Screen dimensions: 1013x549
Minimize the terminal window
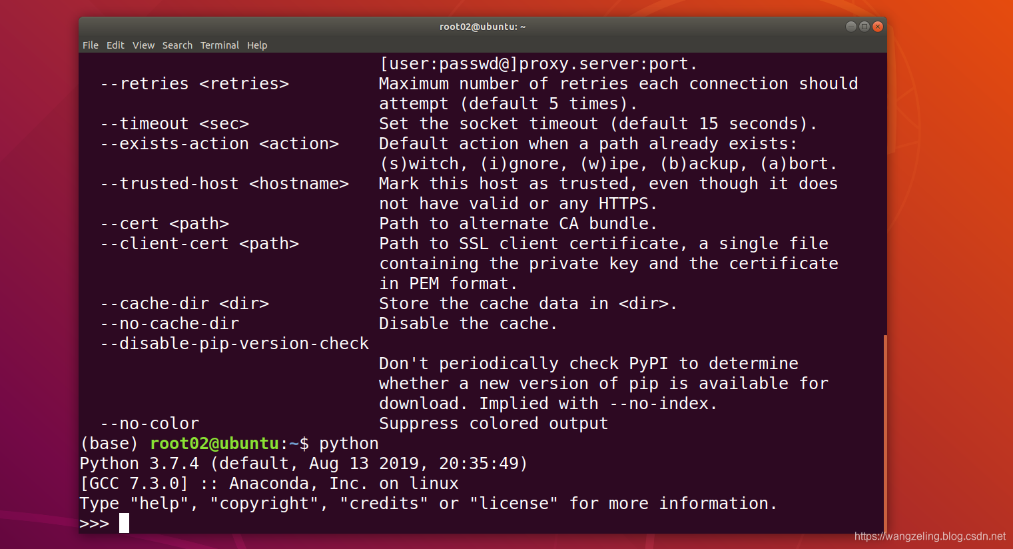(850, 27)
